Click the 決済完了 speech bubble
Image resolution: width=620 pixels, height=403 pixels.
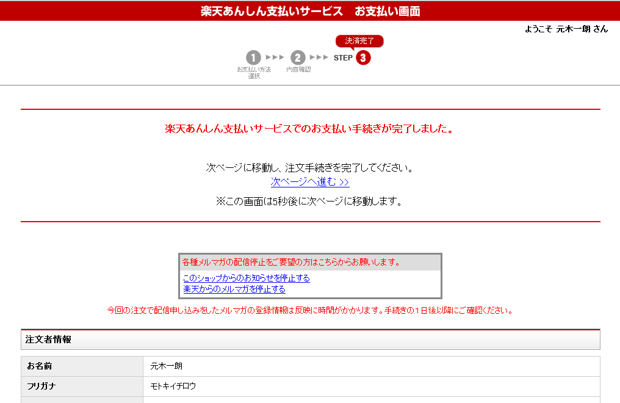(359, 41)
